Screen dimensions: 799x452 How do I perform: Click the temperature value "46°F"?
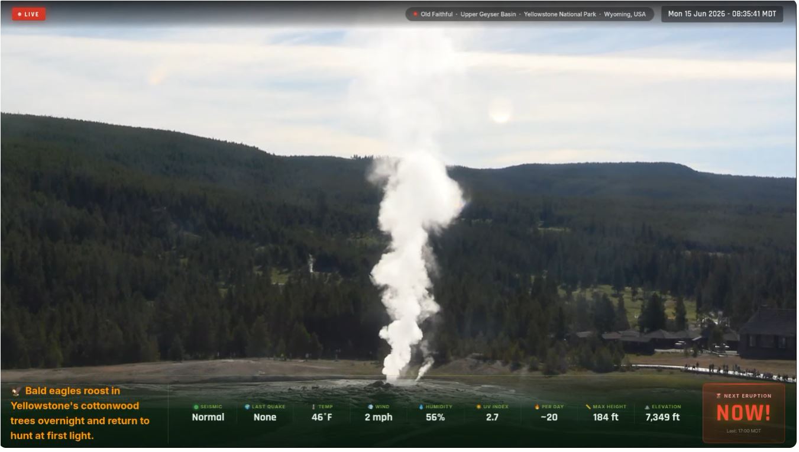pyautogui.click(x=322, y=417)
